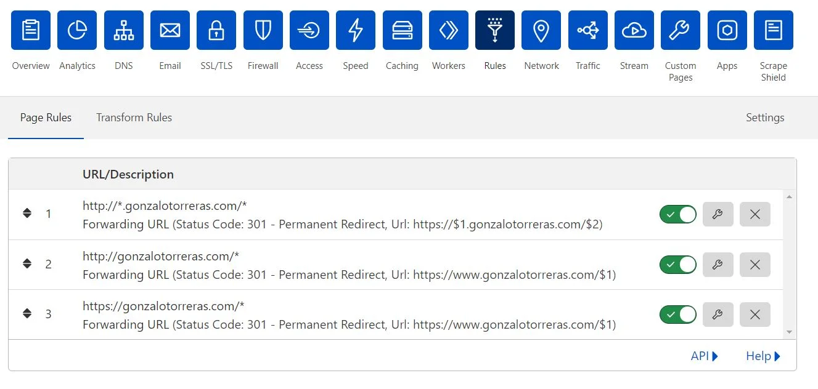This screenshot has width=818, height=389.
Task: Open the Access arrow icon
Action: click(309, 30)
